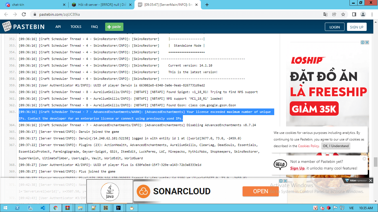This screenshot has height=212, width=378.
Task: Open a new browser tab
Action: click(207, 5)
